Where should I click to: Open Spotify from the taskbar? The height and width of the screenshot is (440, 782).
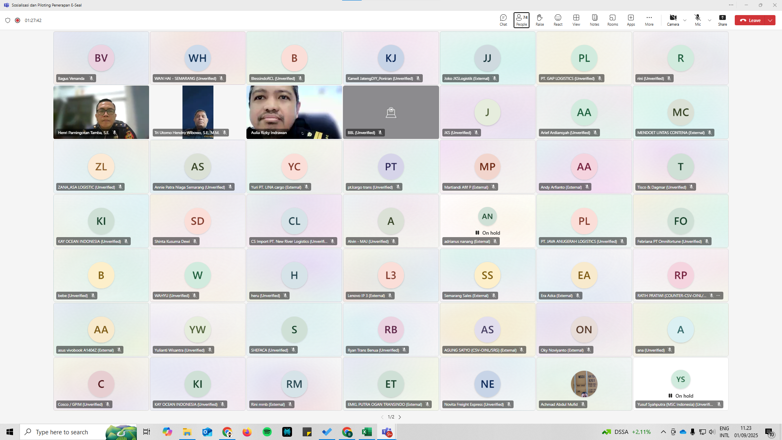pyautogui.click(x=267, y=432)
